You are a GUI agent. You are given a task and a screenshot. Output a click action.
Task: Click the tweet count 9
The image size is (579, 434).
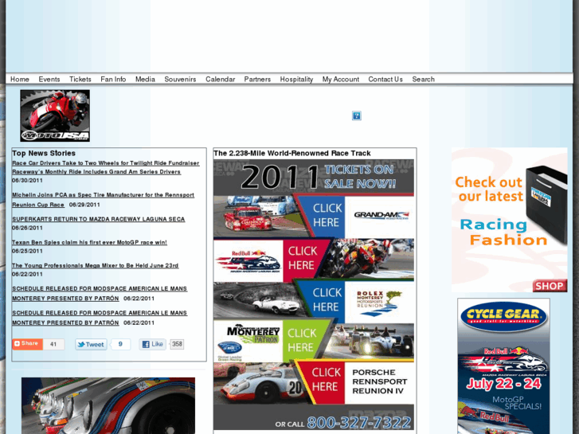[120, 344]
